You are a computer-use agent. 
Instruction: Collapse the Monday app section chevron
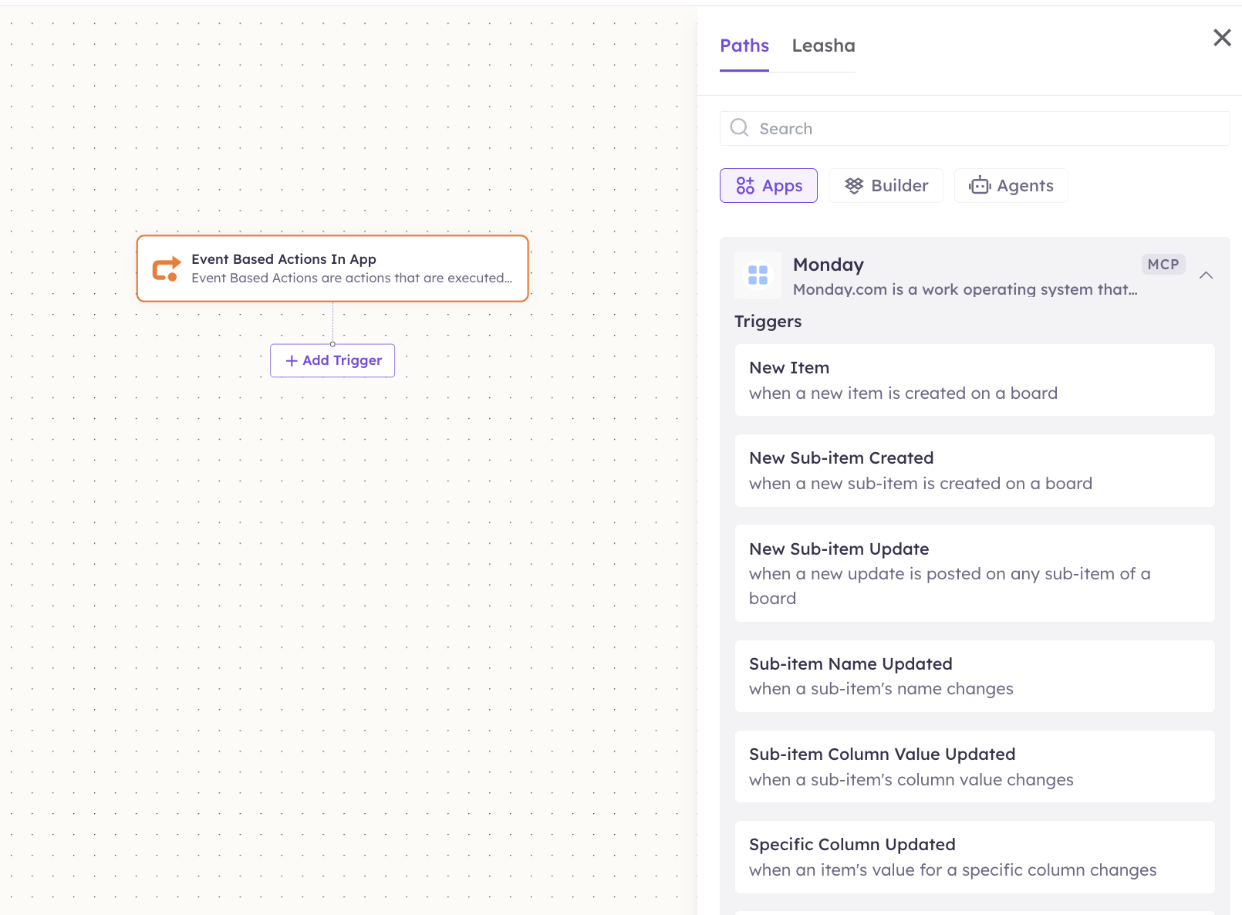[1207, 275]
